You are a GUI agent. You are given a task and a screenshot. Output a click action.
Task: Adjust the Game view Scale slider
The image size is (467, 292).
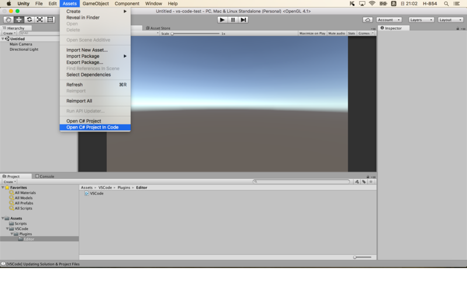pos(196,34)
